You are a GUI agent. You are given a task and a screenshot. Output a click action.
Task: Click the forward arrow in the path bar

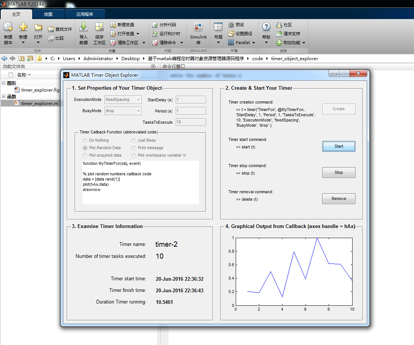click(12, 58)
